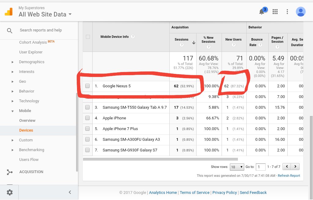Image resolution: width=313 pixels, height=200 pixels.
Task: Check the Samsung SM-T550 Galaxy Tab row
Action: pyautogui.click(x=87, y=107)
